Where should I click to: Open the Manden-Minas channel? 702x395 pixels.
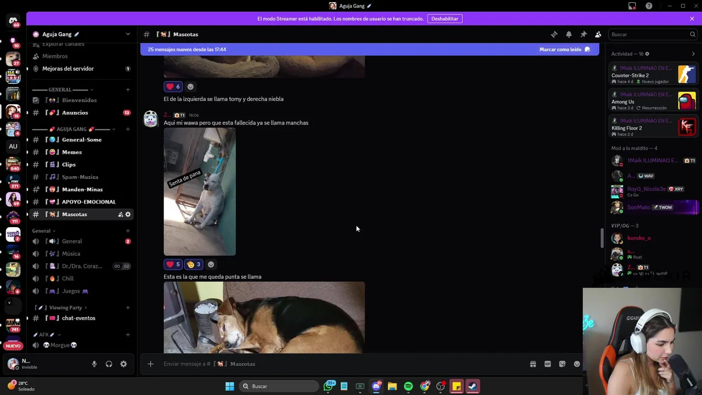click(82, 189)
